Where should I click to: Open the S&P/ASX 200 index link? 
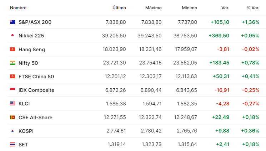(x=35, y=22)
